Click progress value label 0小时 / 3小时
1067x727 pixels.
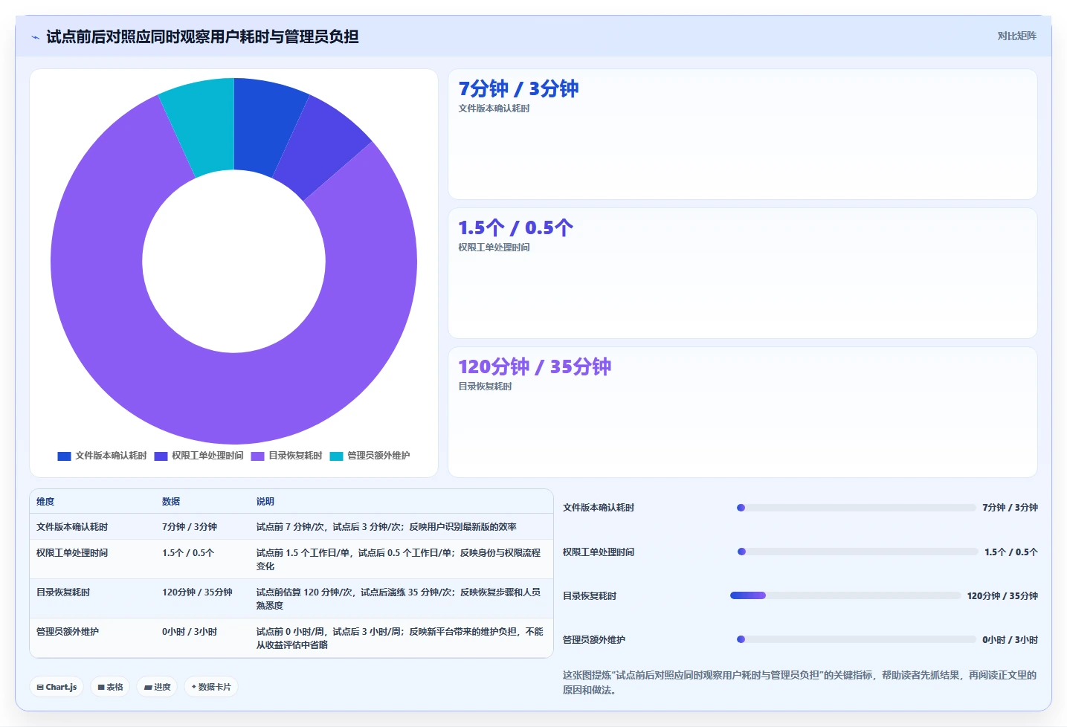point(1010,640)
